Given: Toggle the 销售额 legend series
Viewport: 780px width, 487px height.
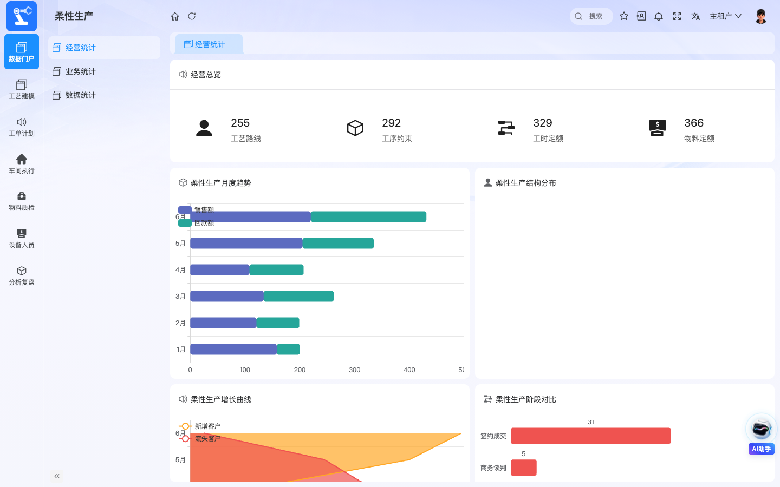Looking at the screenshot, I should [196, 209].
